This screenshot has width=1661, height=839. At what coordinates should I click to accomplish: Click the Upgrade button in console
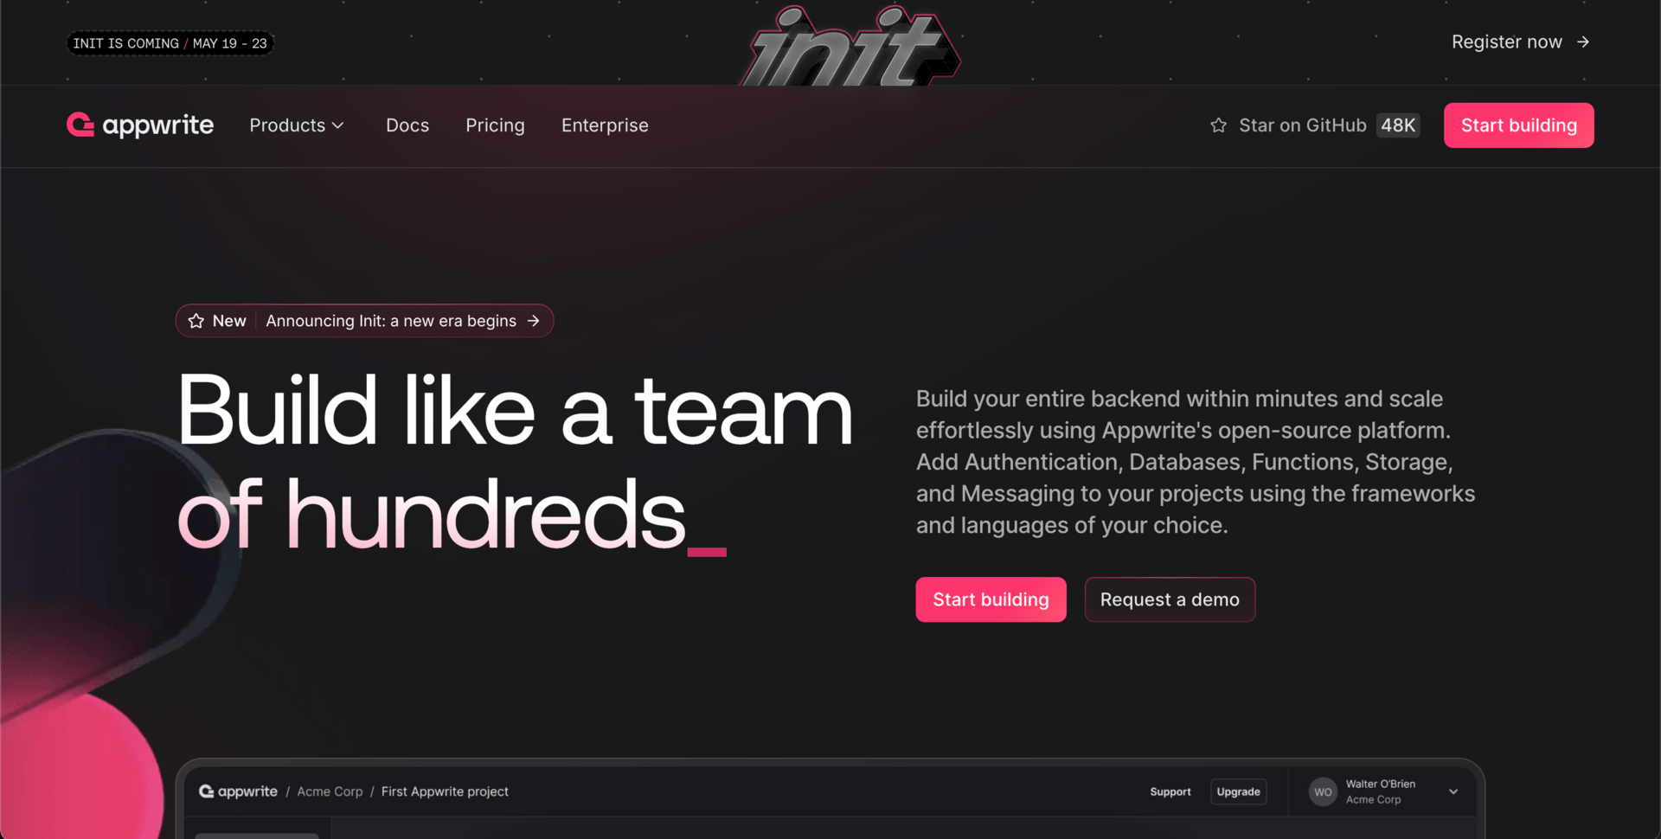pos(1238,791)
